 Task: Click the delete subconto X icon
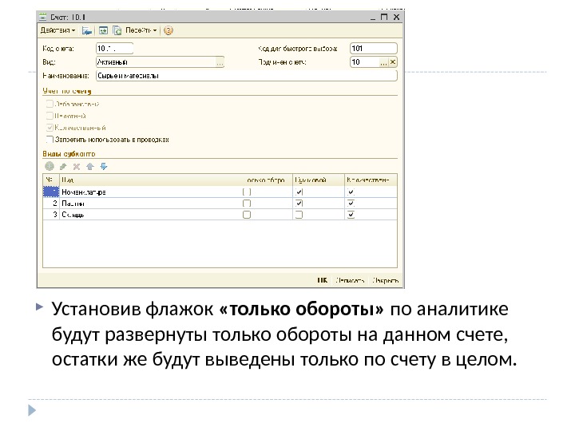point(77,167)
